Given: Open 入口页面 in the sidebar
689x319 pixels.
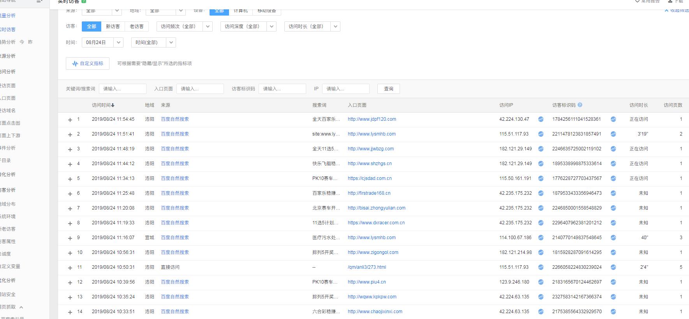Looking at the screenshot, I should [8, 98].
